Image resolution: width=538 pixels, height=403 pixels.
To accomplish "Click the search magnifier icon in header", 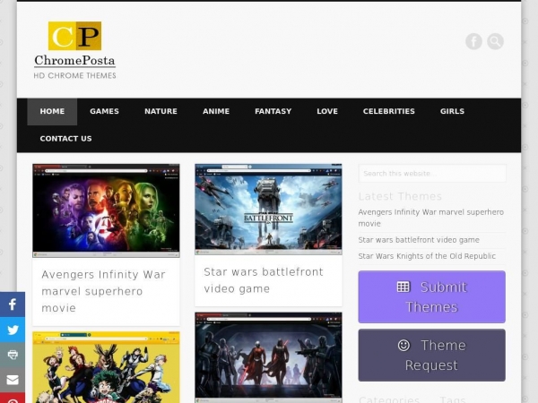I will (x=495, y=41).
